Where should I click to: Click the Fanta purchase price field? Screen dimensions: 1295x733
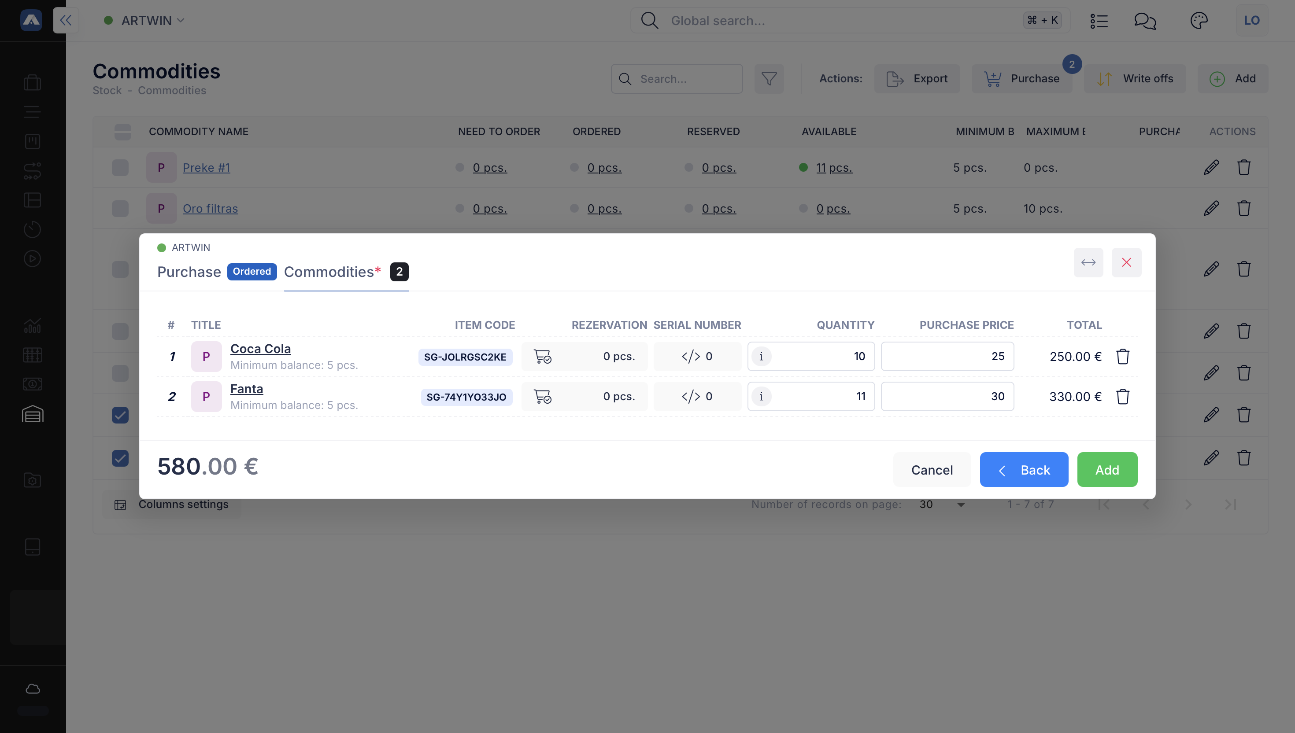click(947, 397)
